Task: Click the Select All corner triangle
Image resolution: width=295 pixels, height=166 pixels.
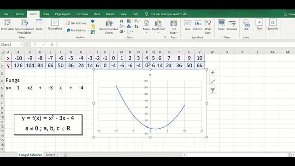Action: 3,52
